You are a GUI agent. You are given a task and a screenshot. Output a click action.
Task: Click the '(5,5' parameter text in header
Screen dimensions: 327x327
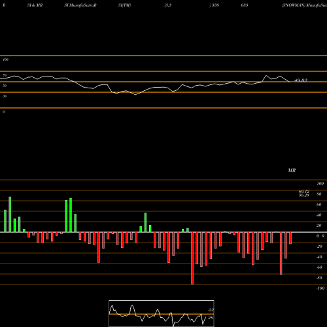pos(168,5)
